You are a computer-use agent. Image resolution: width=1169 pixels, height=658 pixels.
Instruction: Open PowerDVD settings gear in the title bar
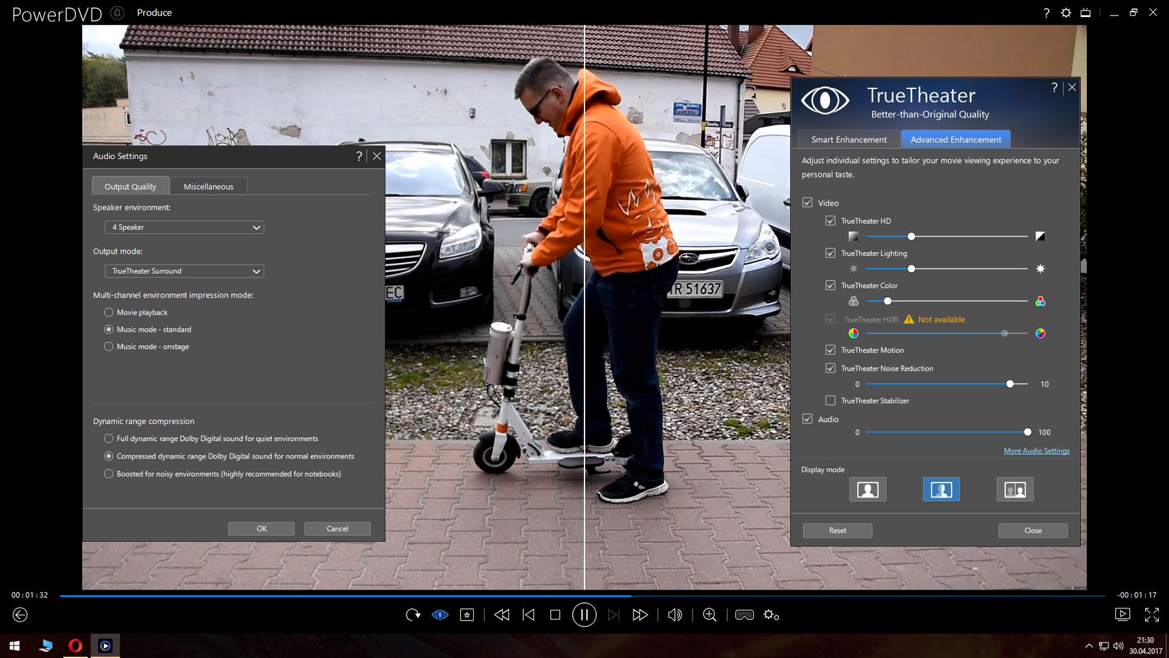click(1066, 13)
